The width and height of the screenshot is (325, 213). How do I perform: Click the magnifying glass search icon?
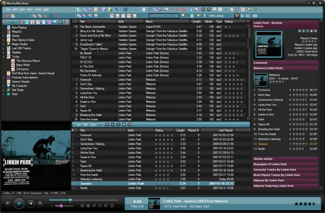[x=184, y=16]
